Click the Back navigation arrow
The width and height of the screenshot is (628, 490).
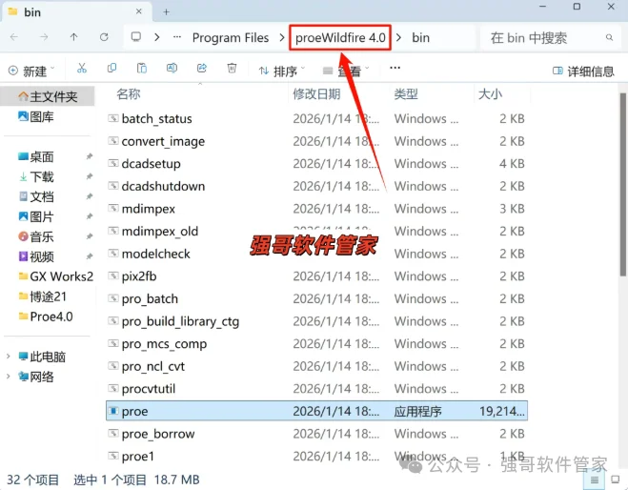tap(14, 37)
